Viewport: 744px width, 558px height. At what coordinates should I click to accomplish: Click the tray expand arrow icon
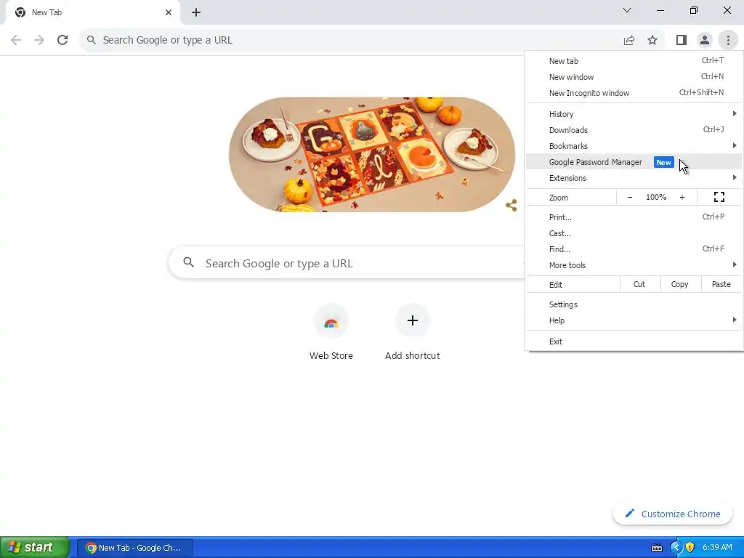point(676,548)
